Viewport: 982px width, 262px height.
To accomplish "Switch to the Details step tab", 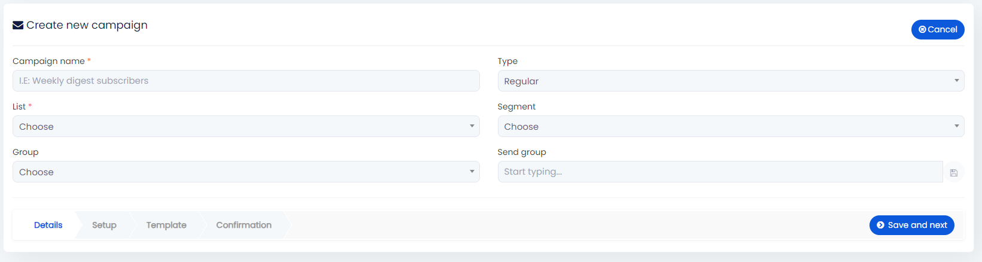I will [48, 225].
